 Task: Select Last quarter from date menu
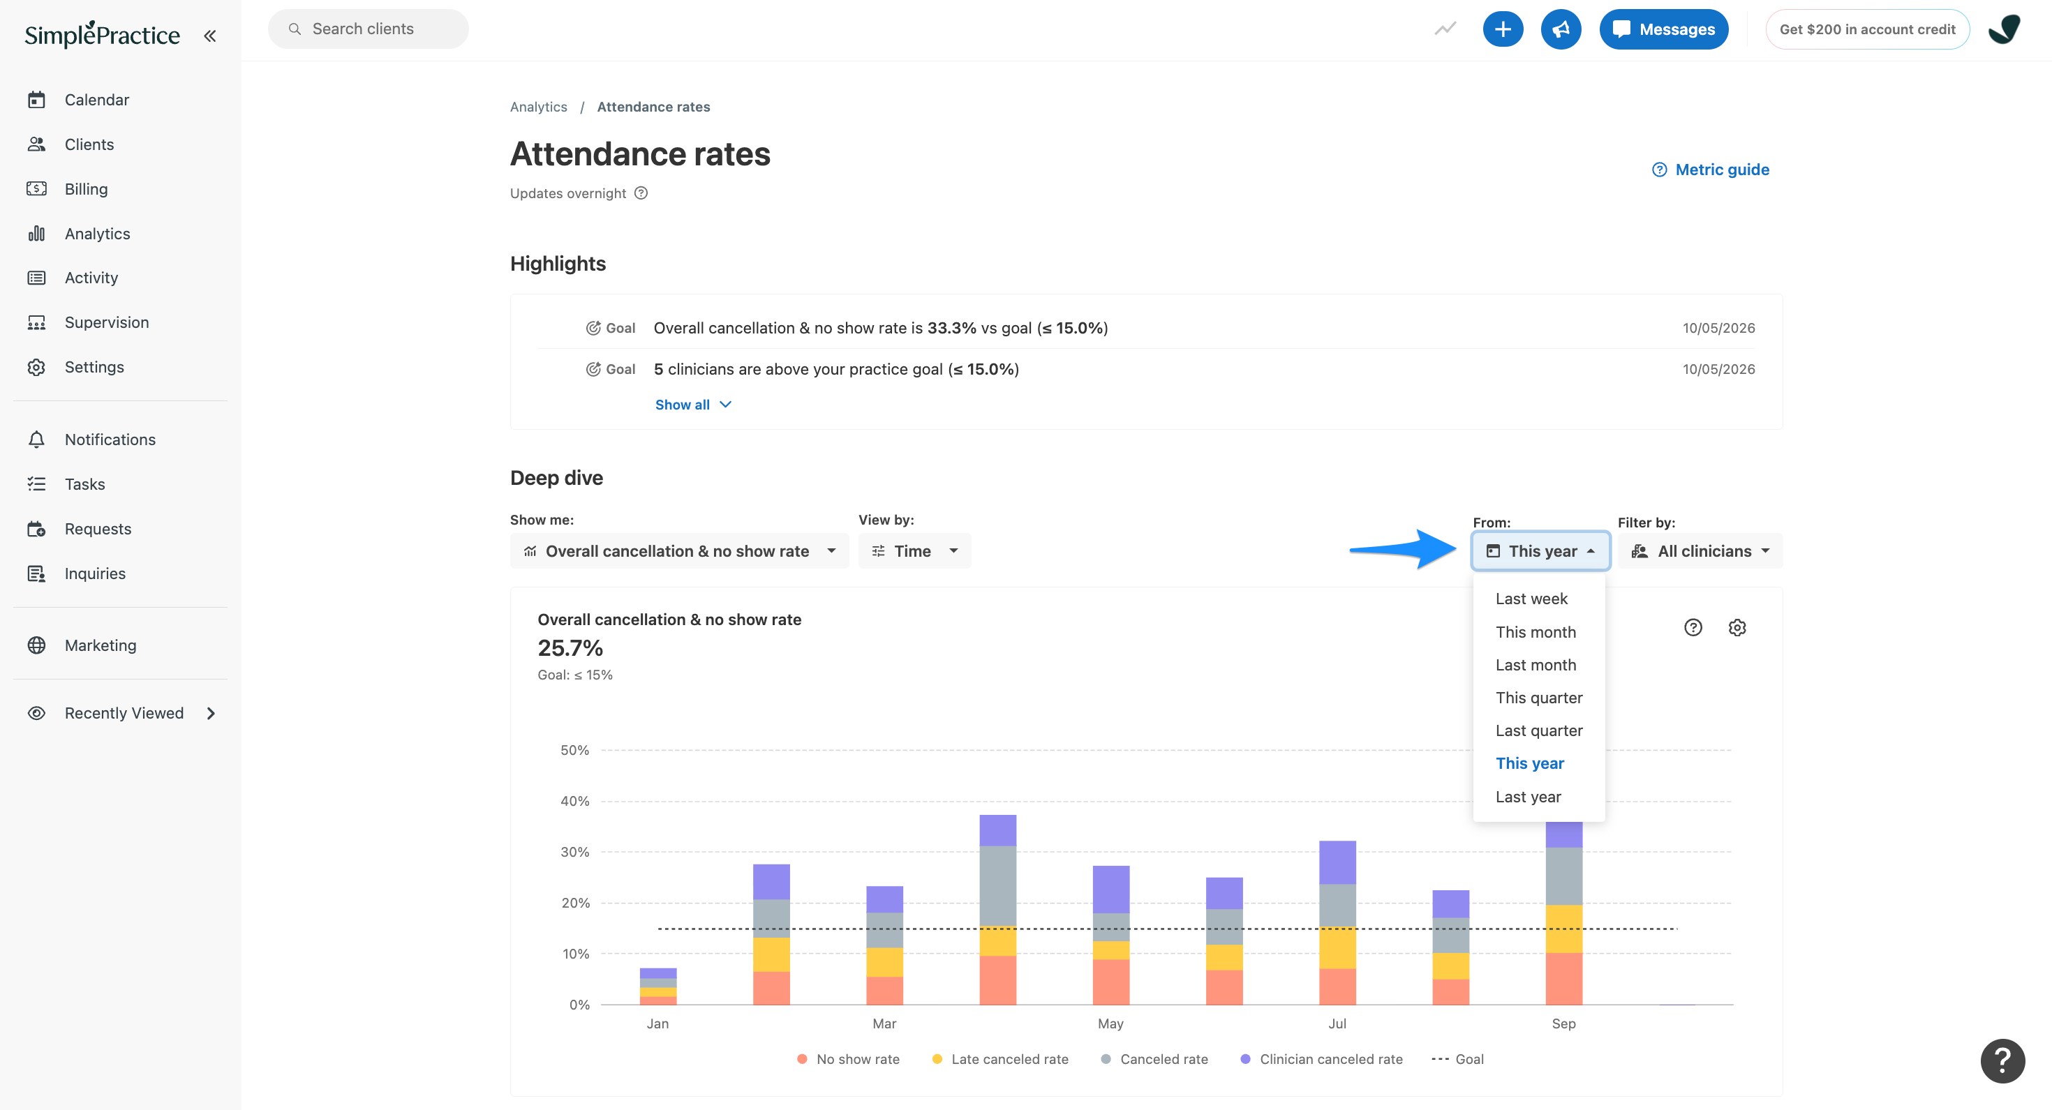1538,730
